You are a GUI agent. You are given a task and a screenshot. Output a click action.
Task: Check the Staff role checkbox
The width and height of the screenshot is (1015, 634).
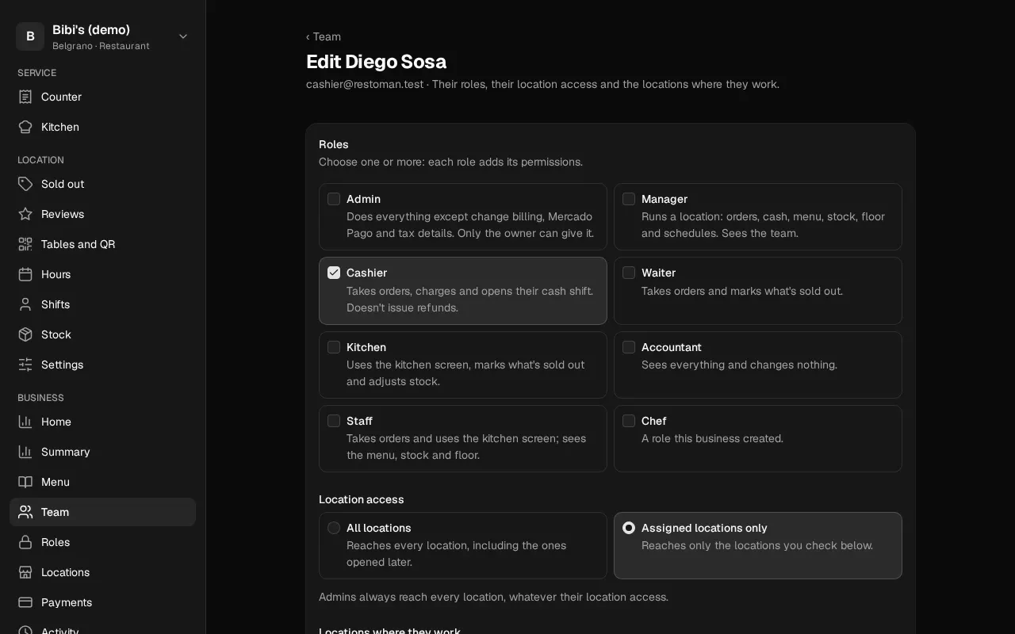click(334, 421)
